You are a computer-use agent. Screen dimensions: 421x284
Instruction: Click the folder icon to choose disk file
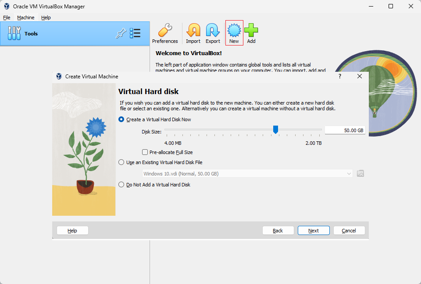point(360,174)
